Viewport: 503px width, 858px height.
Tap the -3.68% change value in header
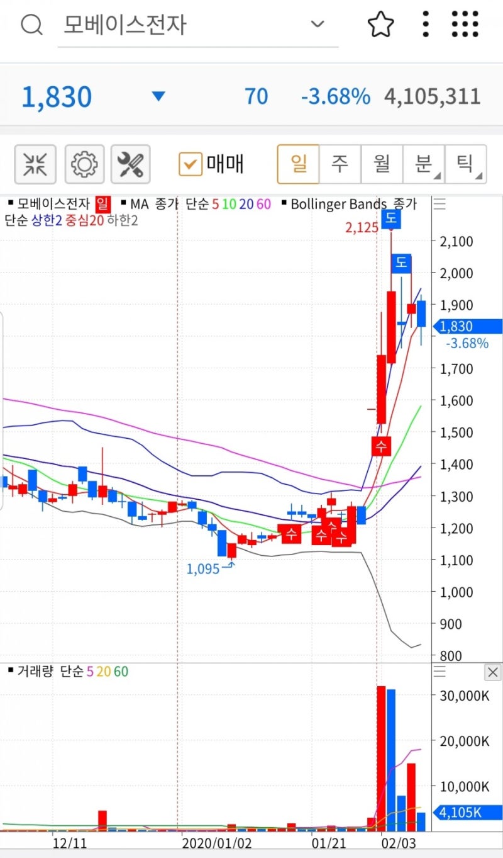(x=335, y=96)
